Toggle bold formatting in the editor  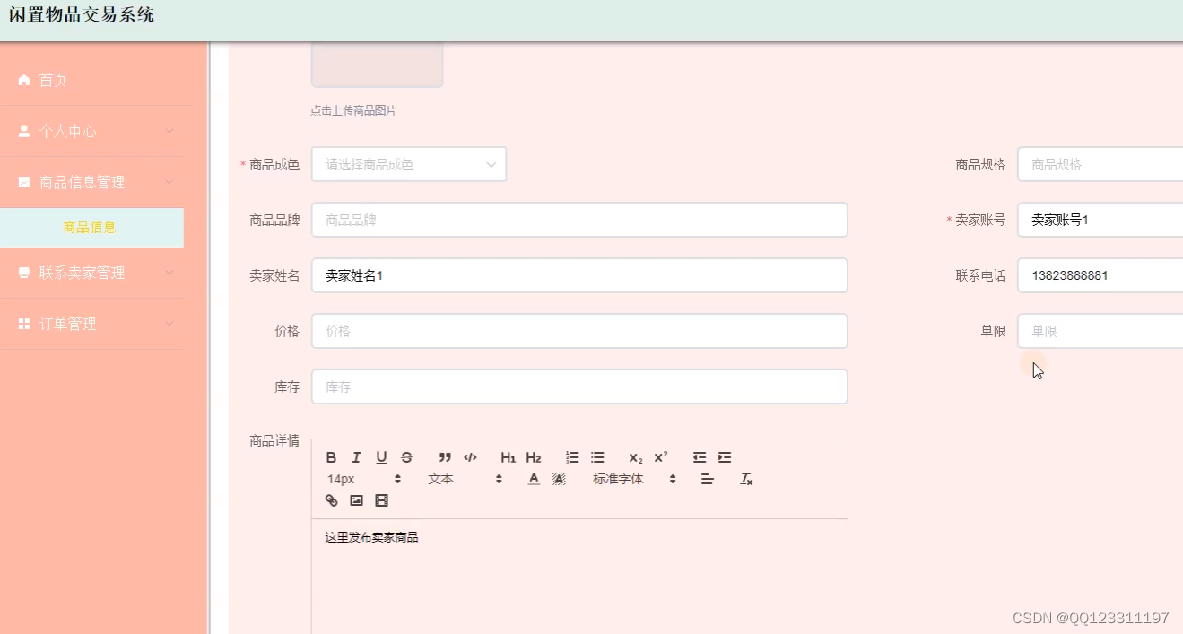pos(331,457)
